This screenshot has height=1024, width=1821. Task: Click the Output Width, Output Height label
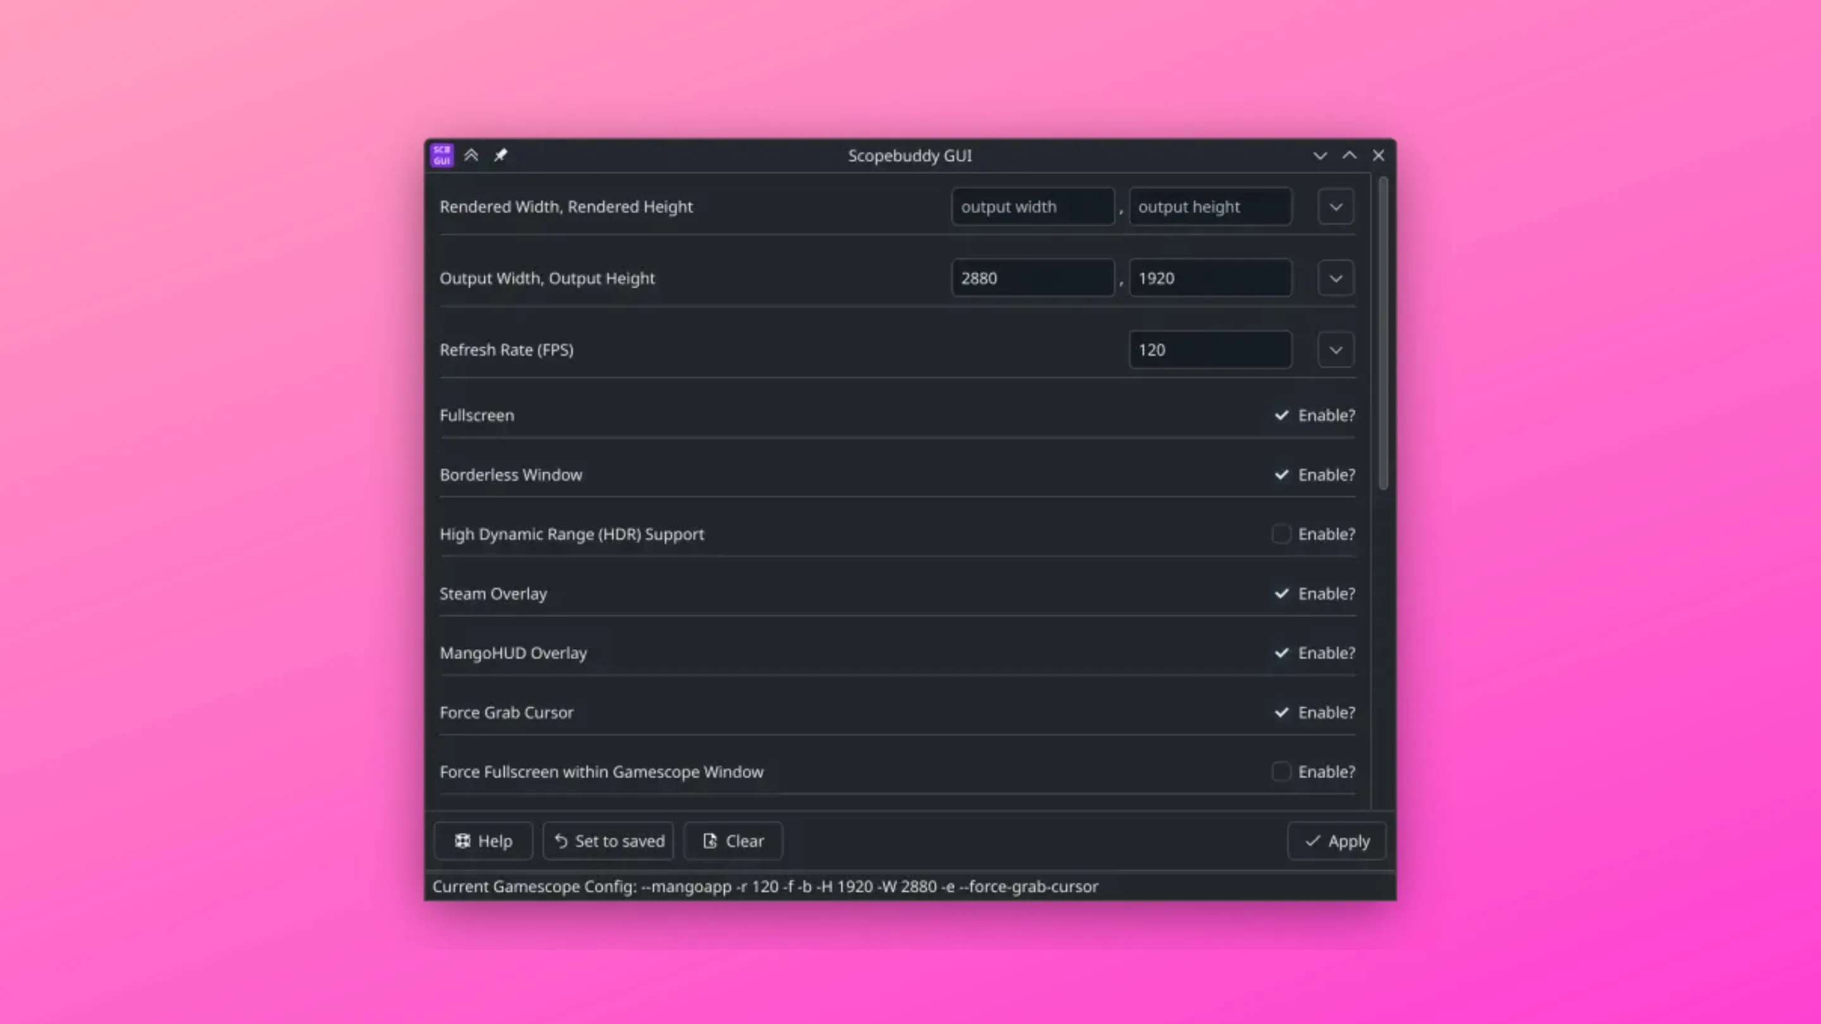pyautogui.click(x=547, y=278)
